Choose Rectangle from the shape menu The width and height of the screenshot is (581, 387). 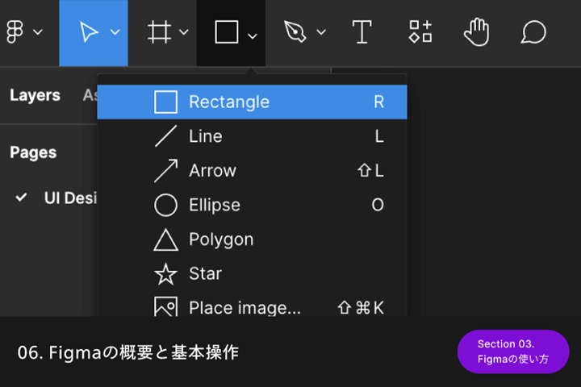tap(252, 102)
